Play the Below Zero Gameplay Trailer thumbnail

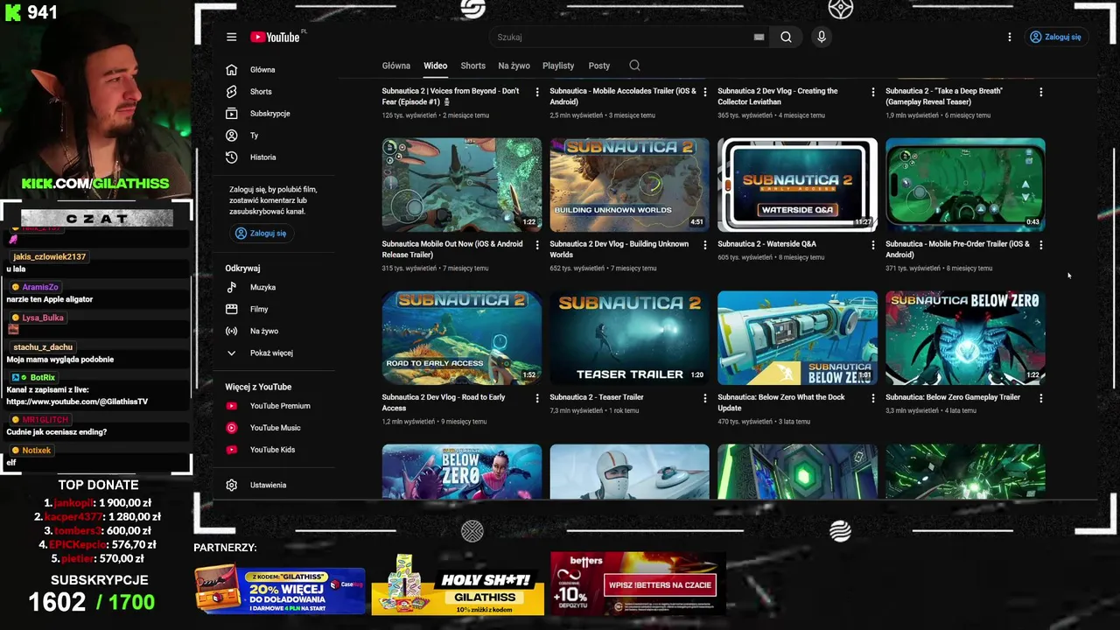coord(965,338)
